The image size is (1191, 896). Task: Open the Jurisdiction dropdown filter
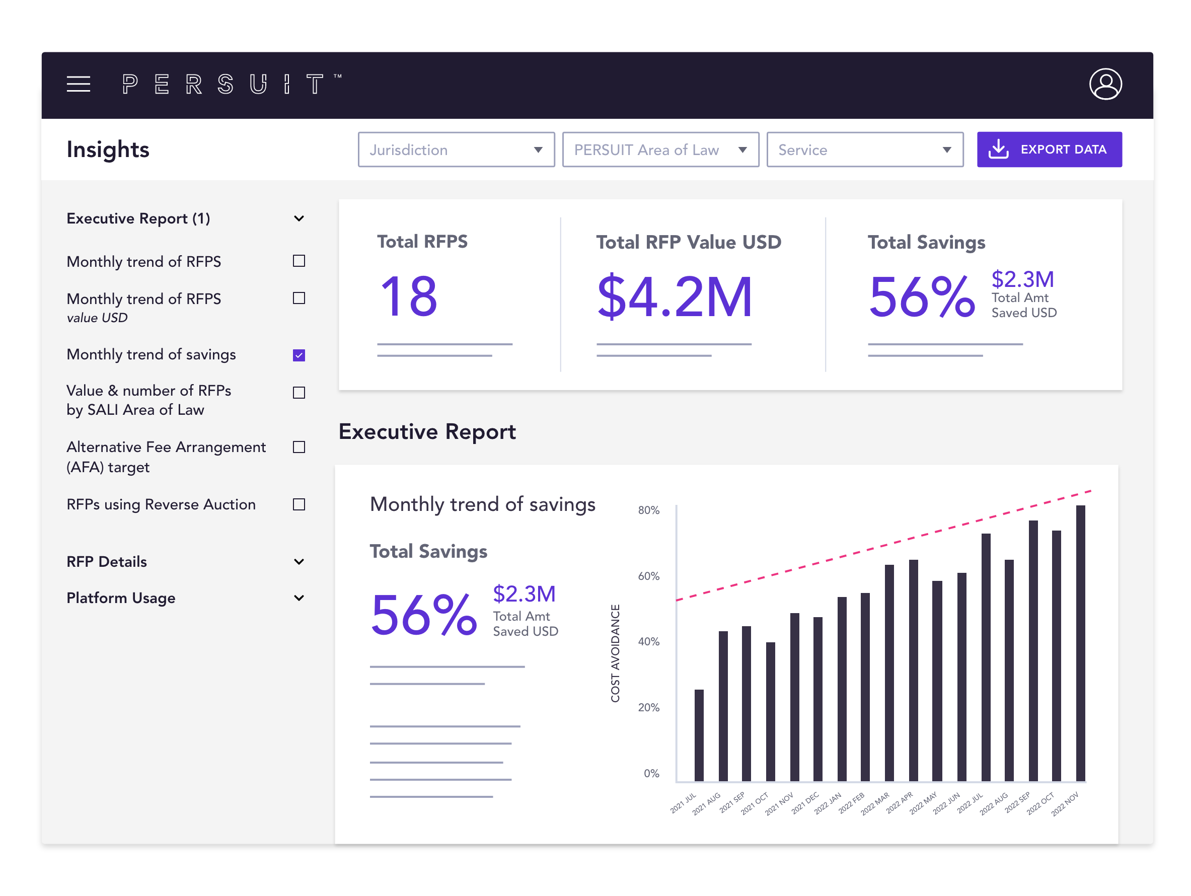tap(456, 150)
